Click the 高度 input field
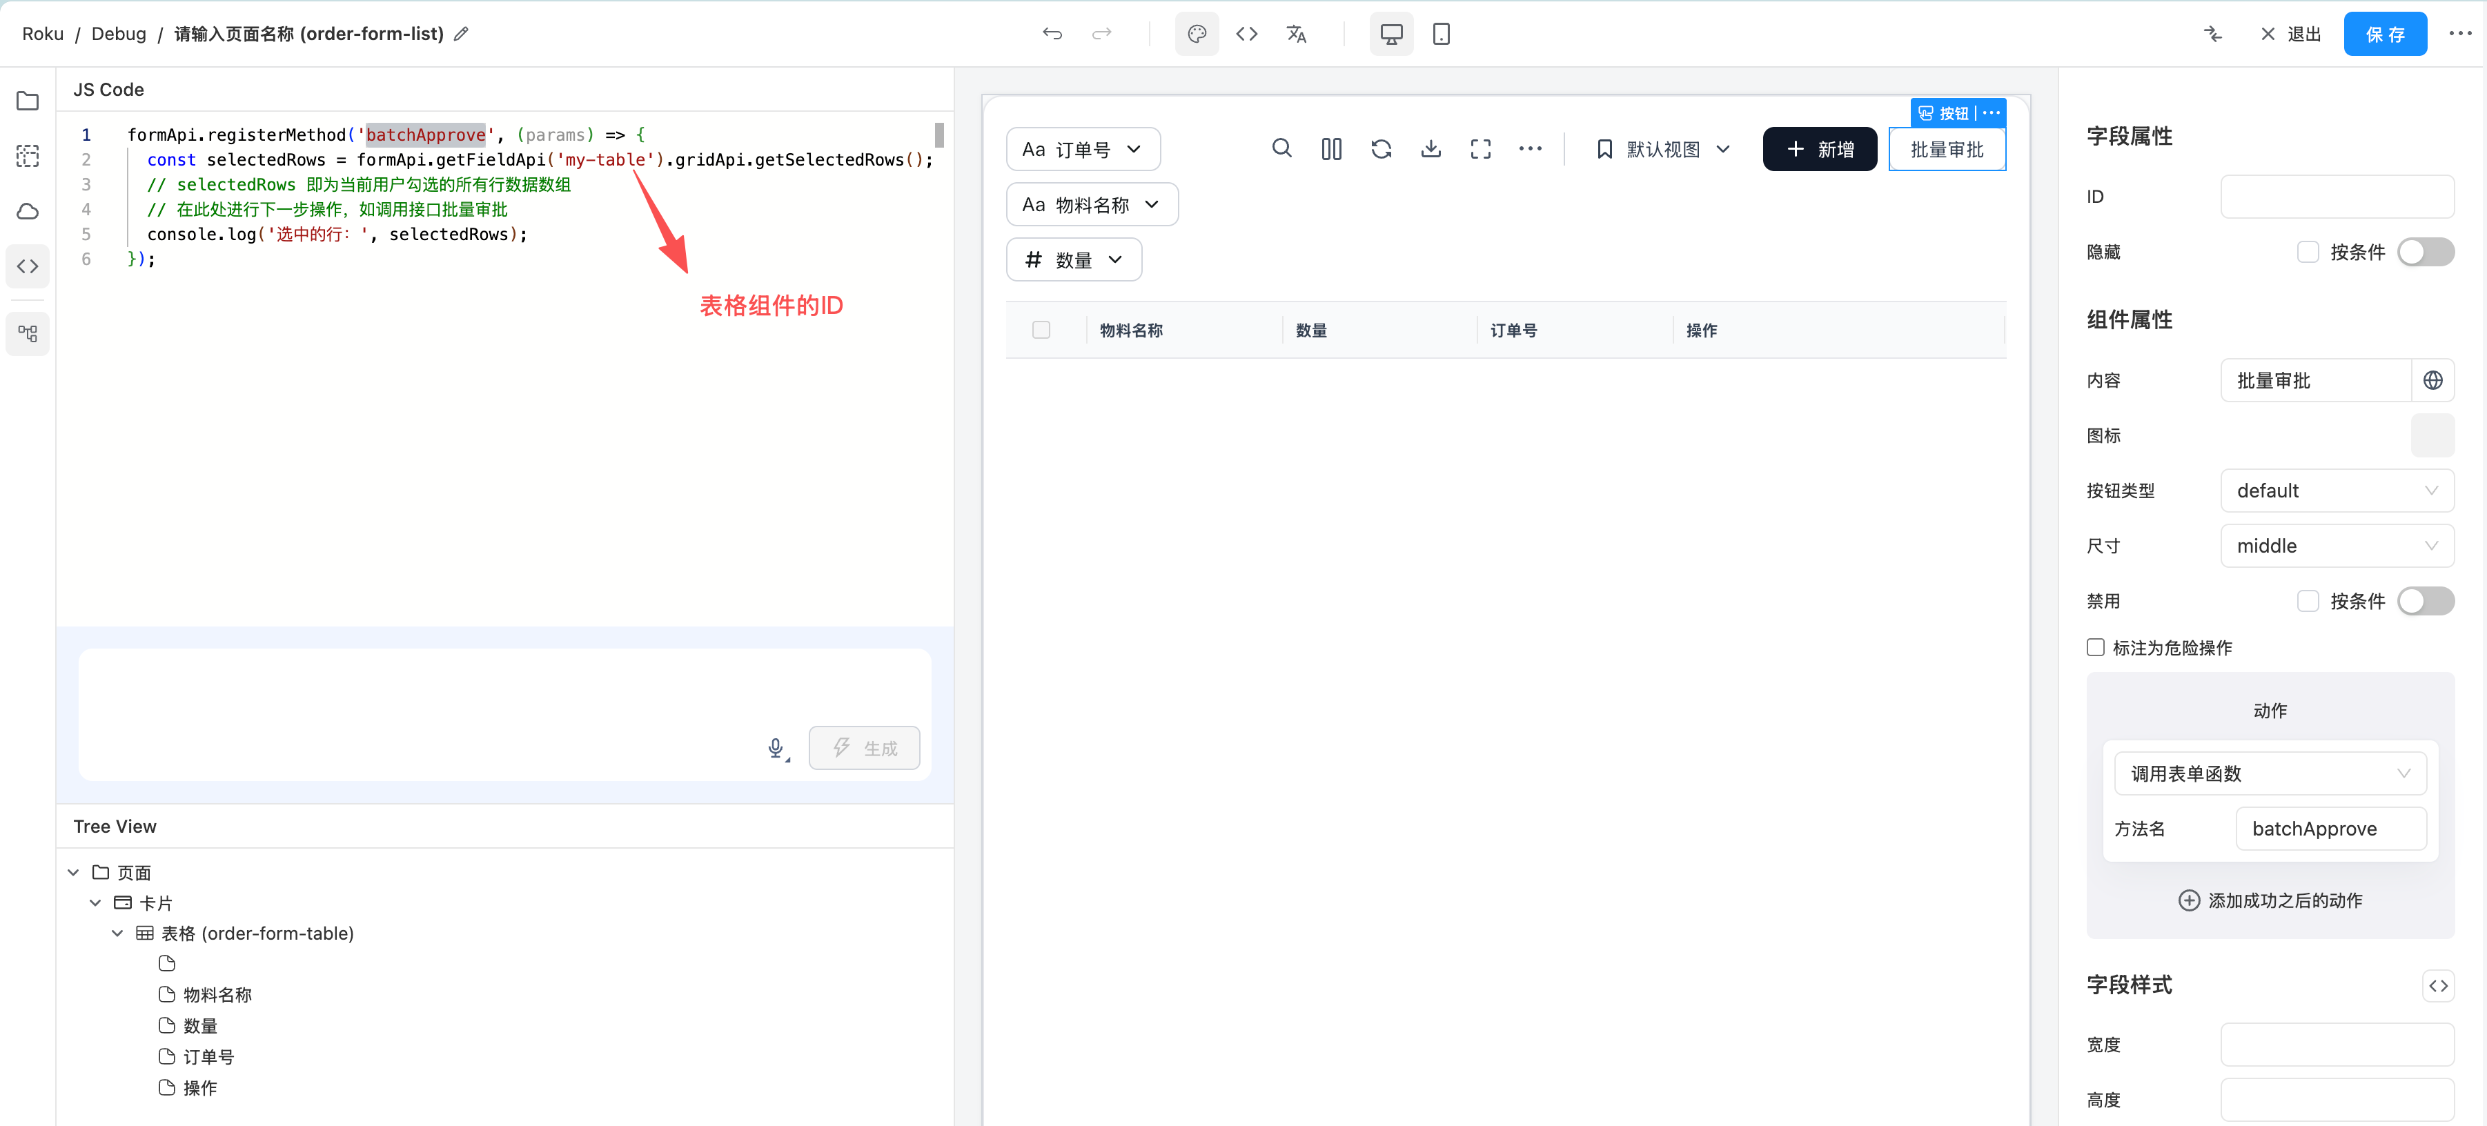This screenshot has width=2487, height=1126. tap(2337, 1100)
